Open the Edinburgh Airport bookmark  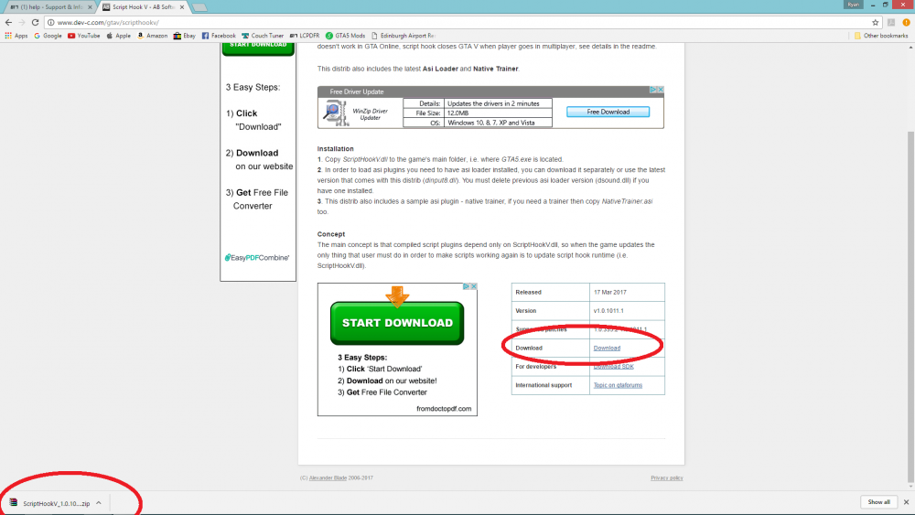404,36
